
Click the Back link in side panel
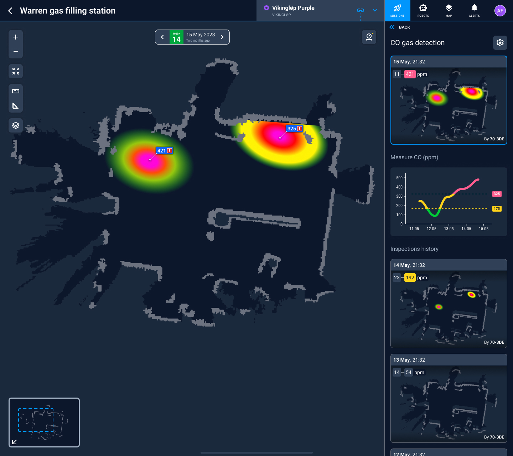pos(400,27)
